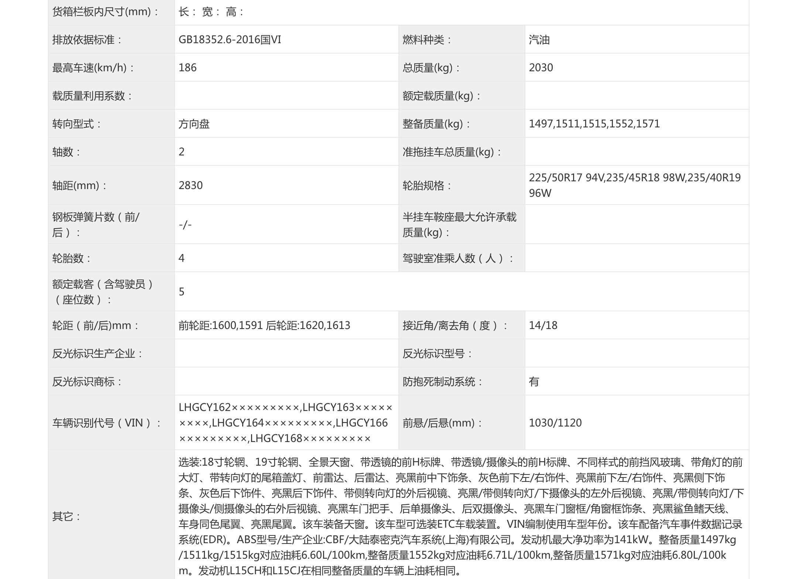Click the max speed value 186
The image size is (796, 579).
188,68
